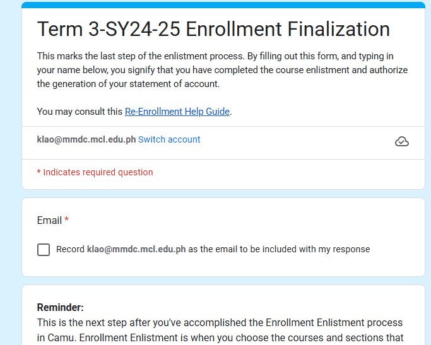
Task: Click the enlistment process description paragraph
Action: coord(222,70)
